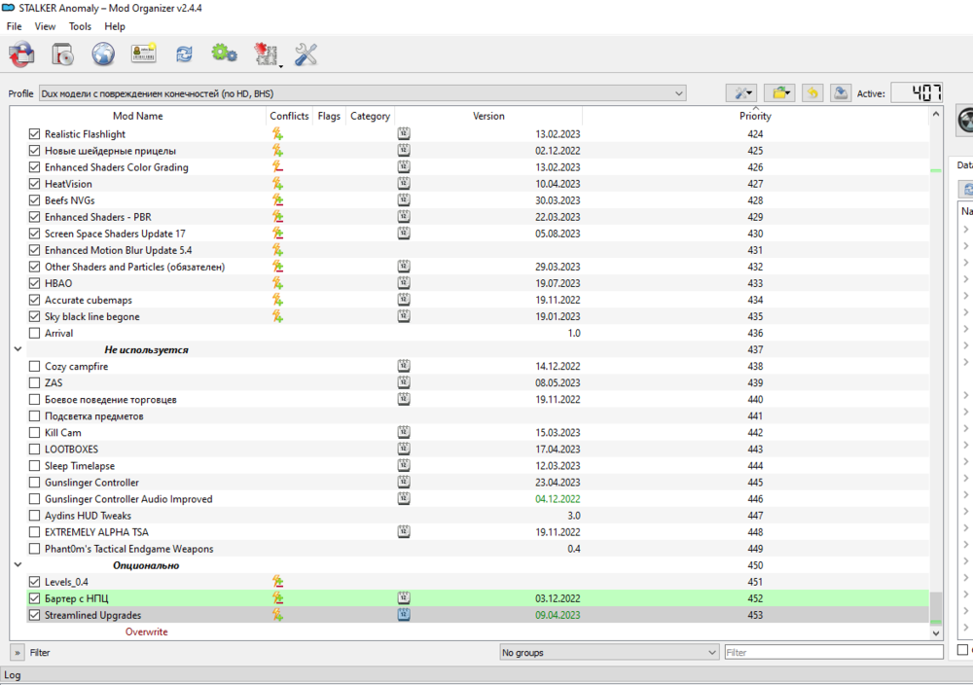
Task: Click the Filter text field at bottom right
Action: pyautogui.click(x=832, y=653)
